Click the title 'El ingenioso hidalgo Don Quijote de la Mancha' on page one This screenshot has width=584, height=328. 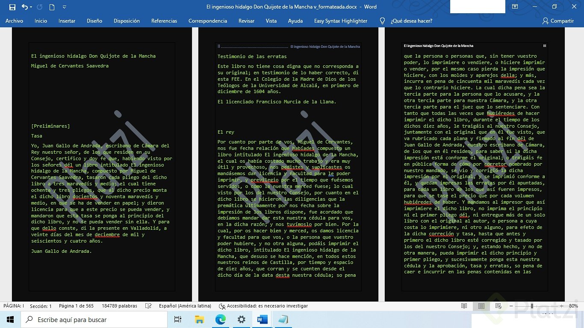coord(93,56)
